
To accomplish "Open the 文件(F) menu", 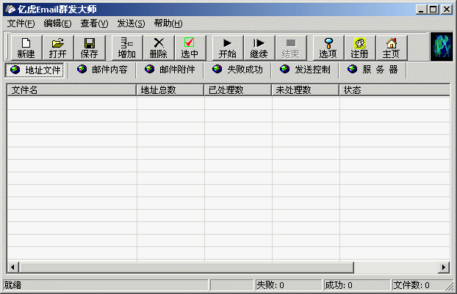I will 21,23.
